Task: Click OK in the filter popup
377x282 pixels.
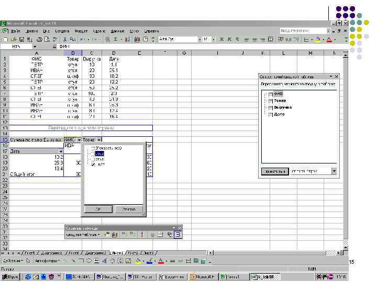Action: [98, 209]
